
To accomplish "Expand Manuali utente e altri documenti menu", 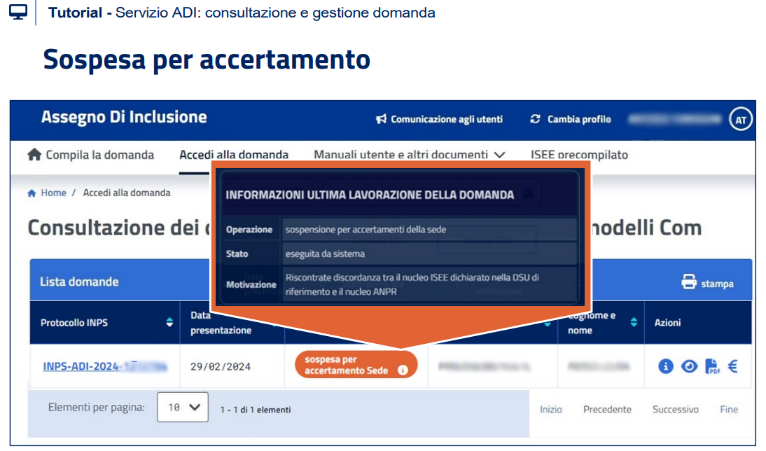I will (409, 155).
